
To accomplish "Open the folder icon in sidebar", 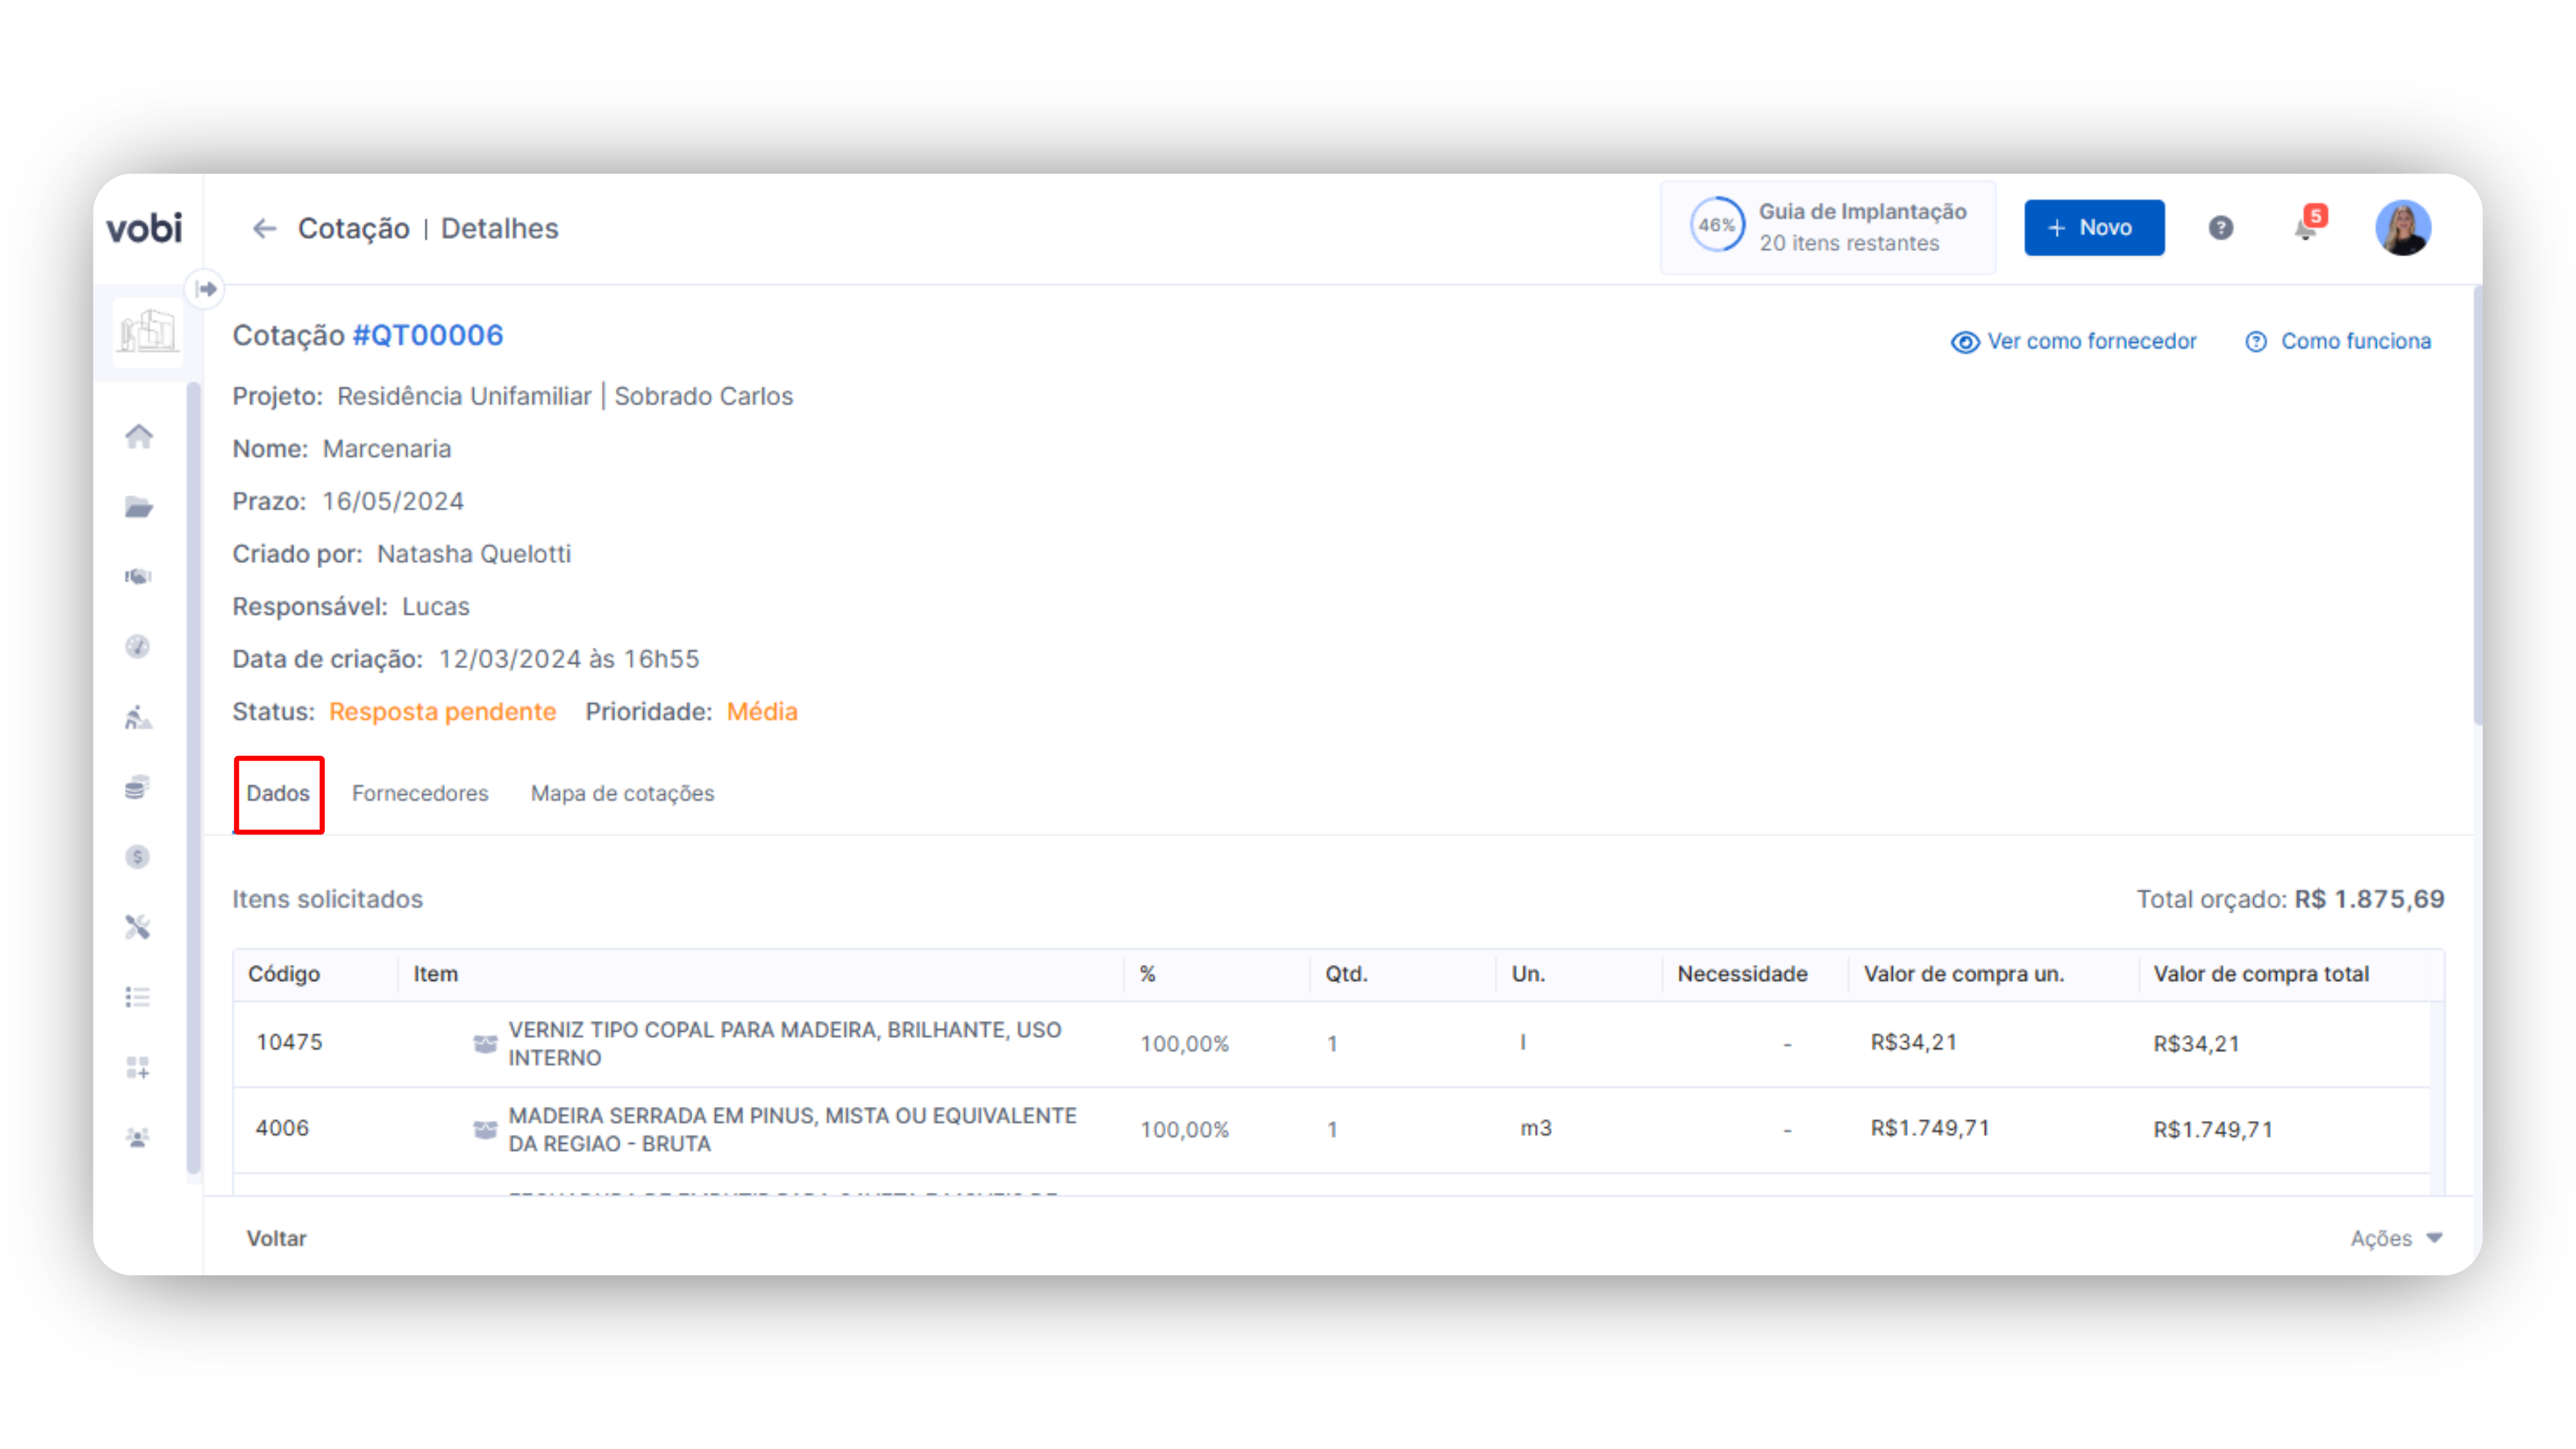I will pos(139,507).
